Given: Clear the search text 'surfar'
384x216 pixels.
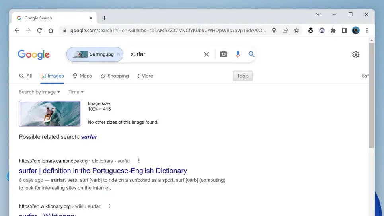Looking at the screenshot, I should (206, 54).
